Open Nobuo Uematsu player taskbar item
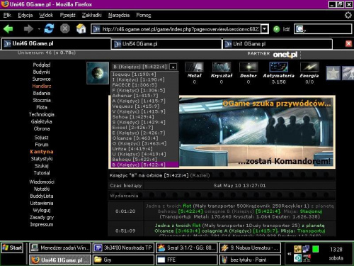The image size is (354, 266). pos(250,248)
